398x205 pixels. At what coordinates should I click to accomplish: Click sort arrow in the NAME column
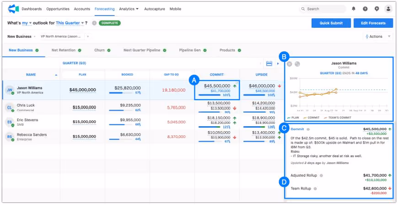point(56,75)
